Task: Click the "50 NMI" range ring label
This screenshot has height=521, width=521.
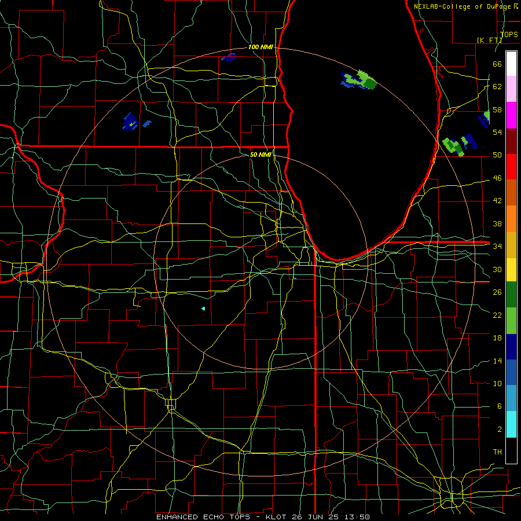Action: 261,155
